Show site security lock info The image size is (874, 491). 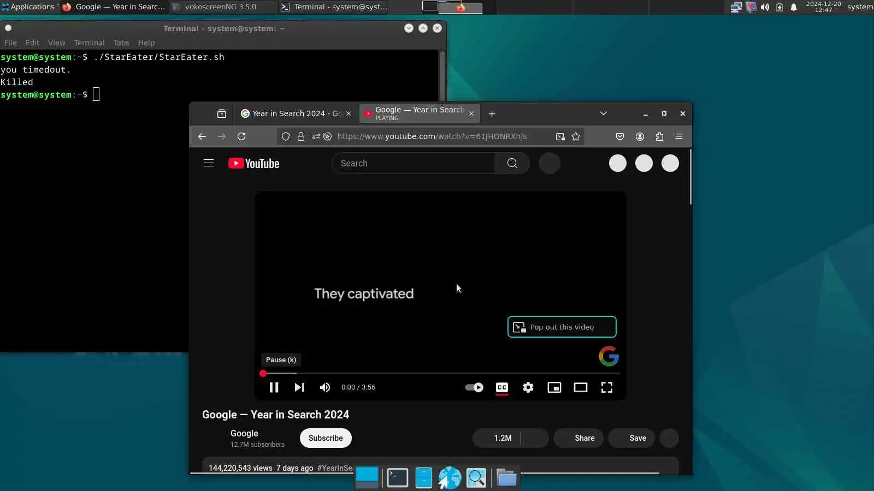301,136
